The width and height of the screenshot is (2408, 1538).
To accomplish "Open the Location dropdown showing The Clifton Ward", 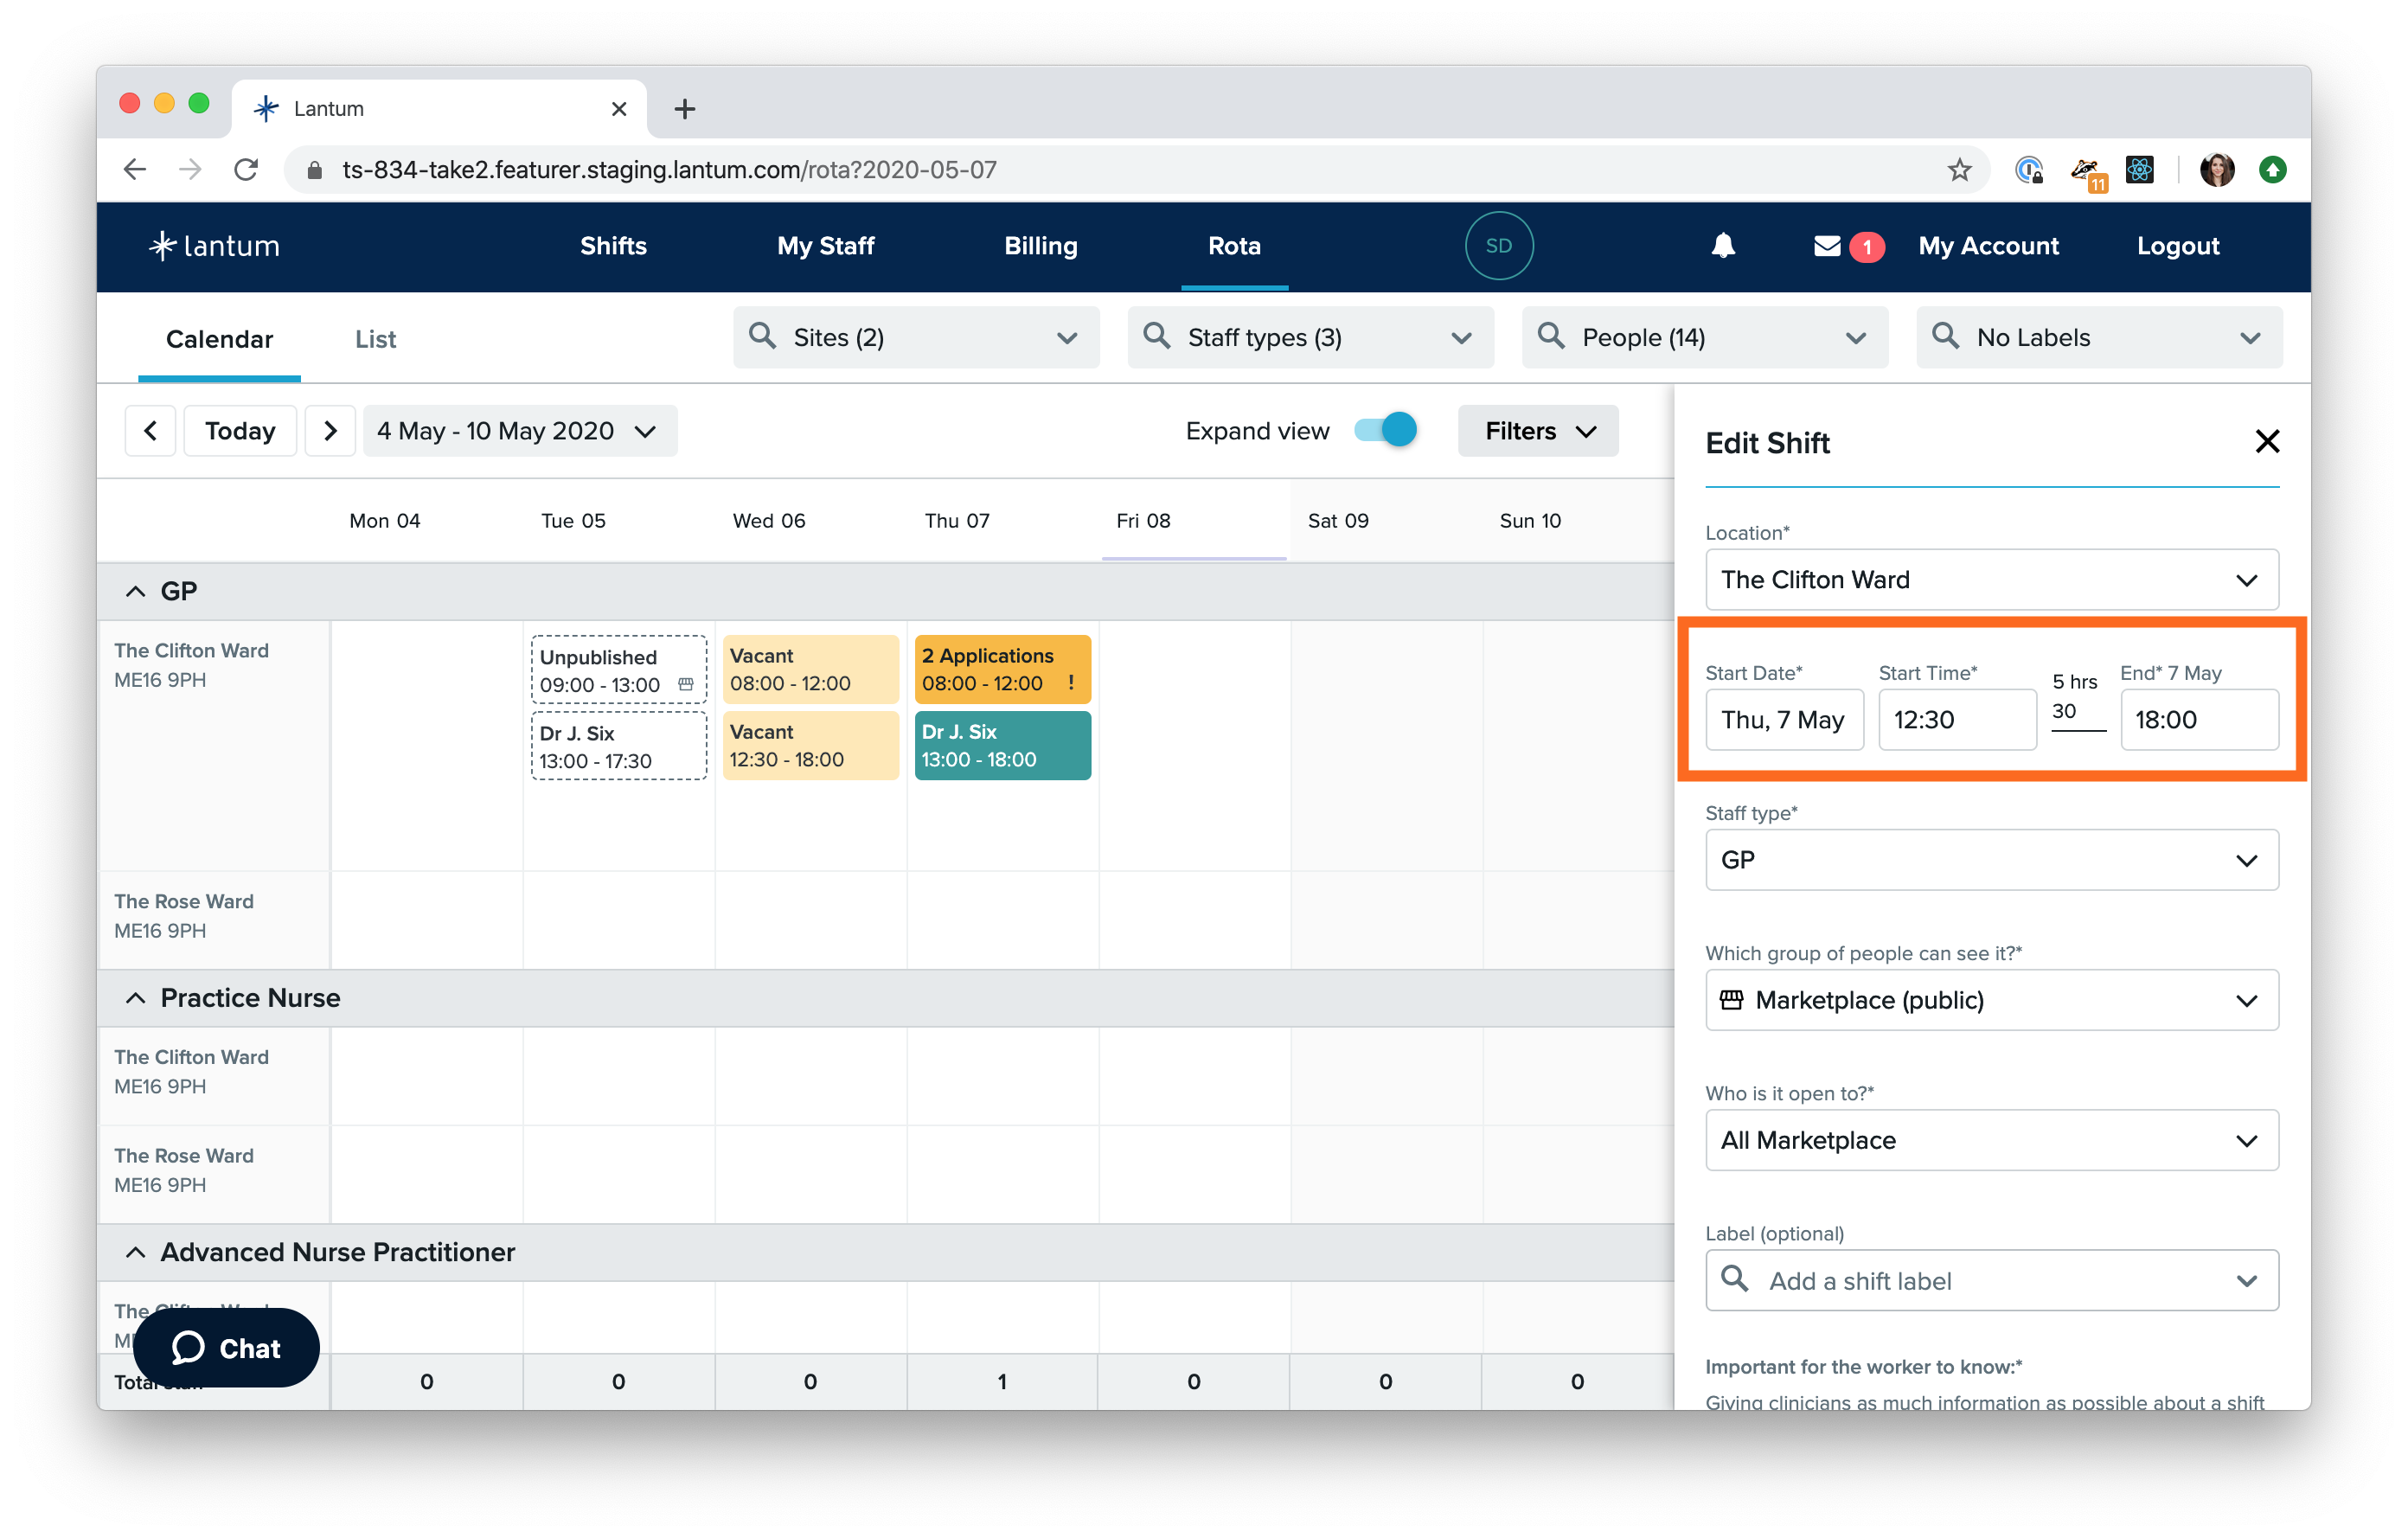I will coord(1991,579).
